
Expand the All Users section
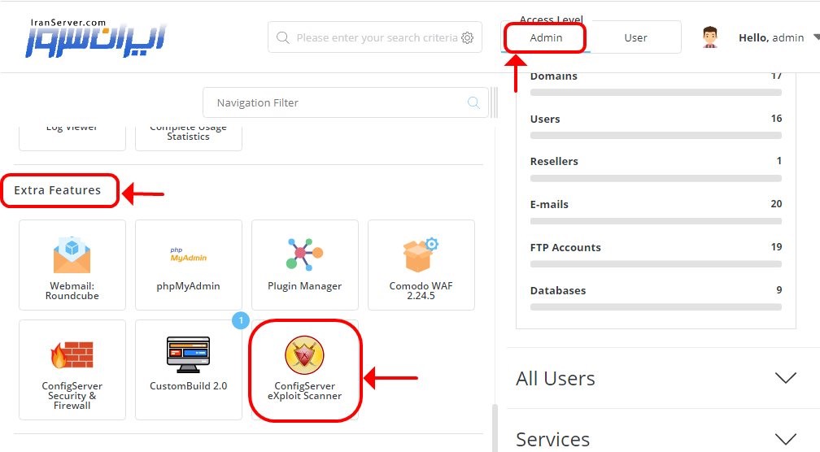[786, 378]
